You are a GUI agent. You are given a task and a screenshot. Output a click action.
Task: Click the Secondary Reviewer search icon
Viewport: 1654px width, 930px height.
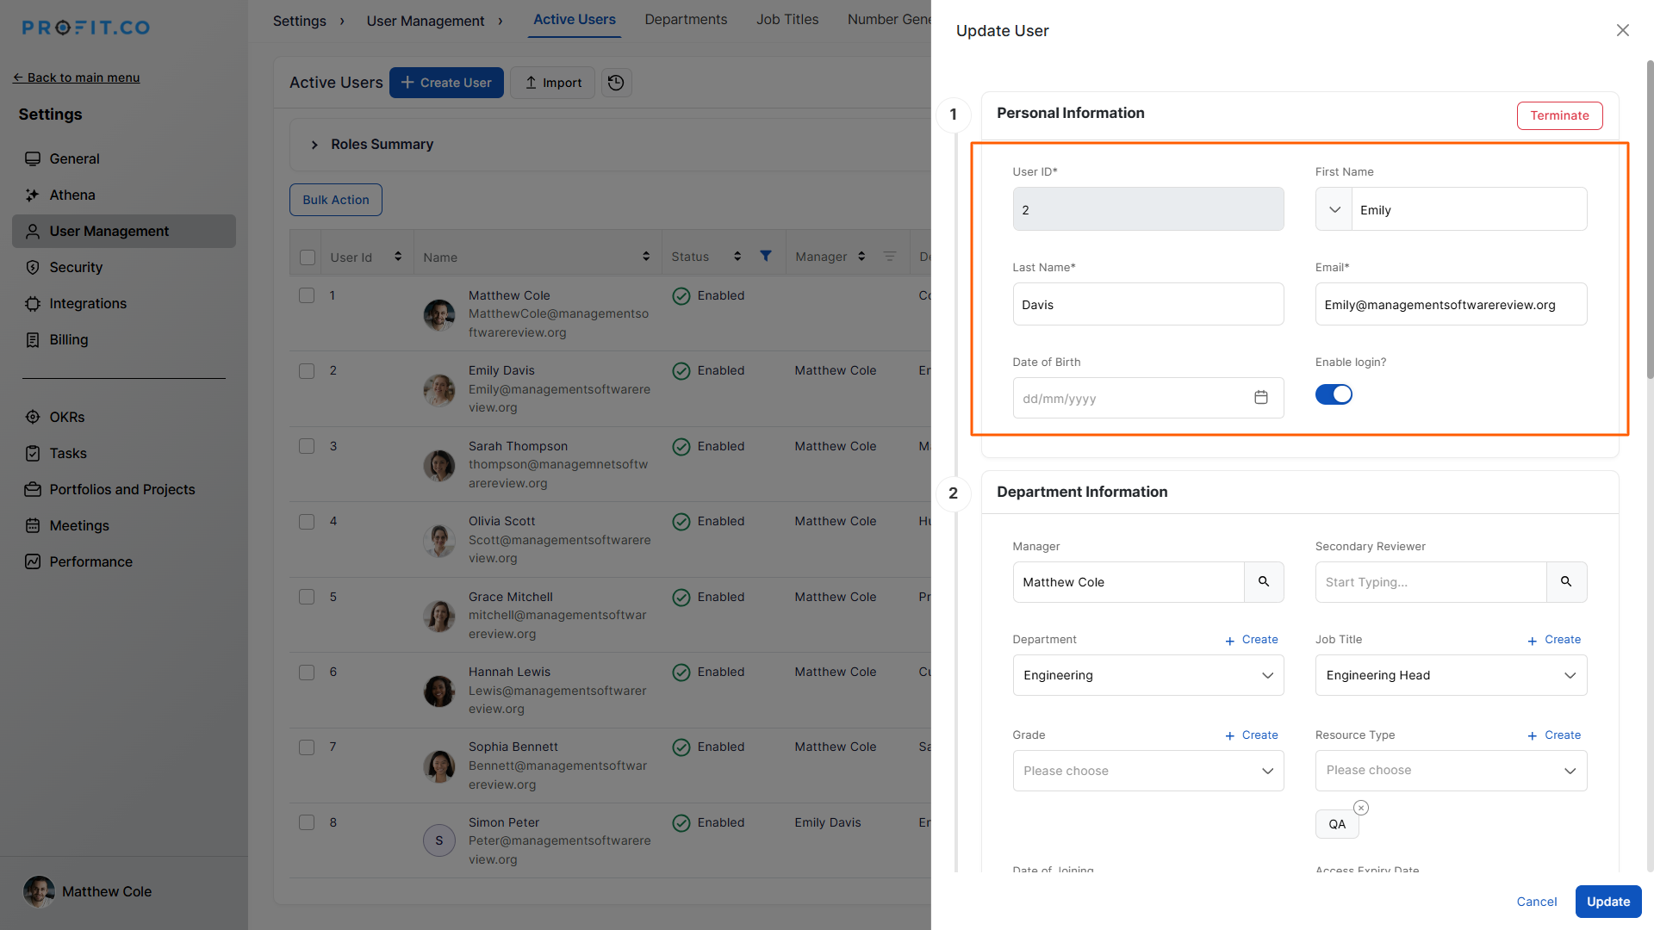tap(1566, 582)
